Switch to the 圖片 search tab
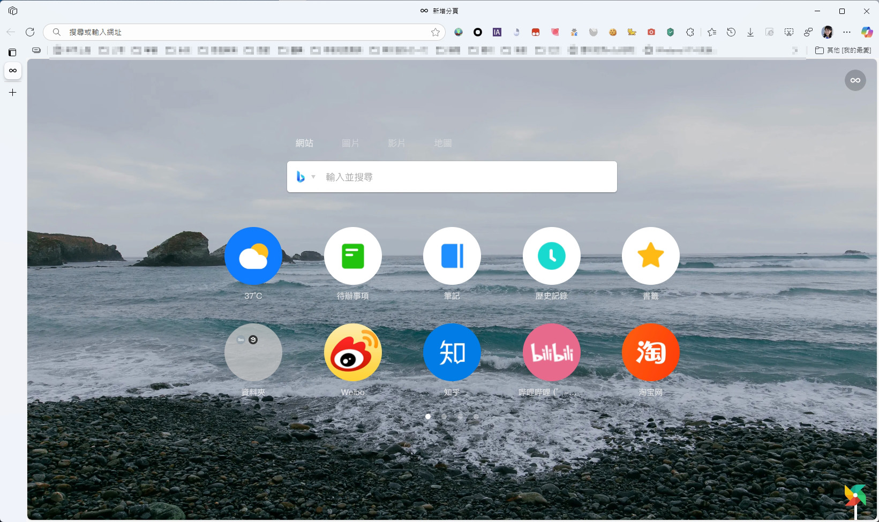The image size is (879, 522). pyautogui.click(x=350, y=143)
